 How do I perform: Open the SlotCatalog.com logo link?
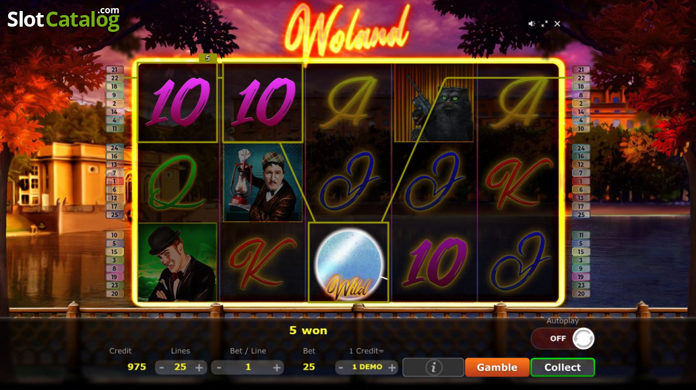pyautogui.click(x=63, y=19)
